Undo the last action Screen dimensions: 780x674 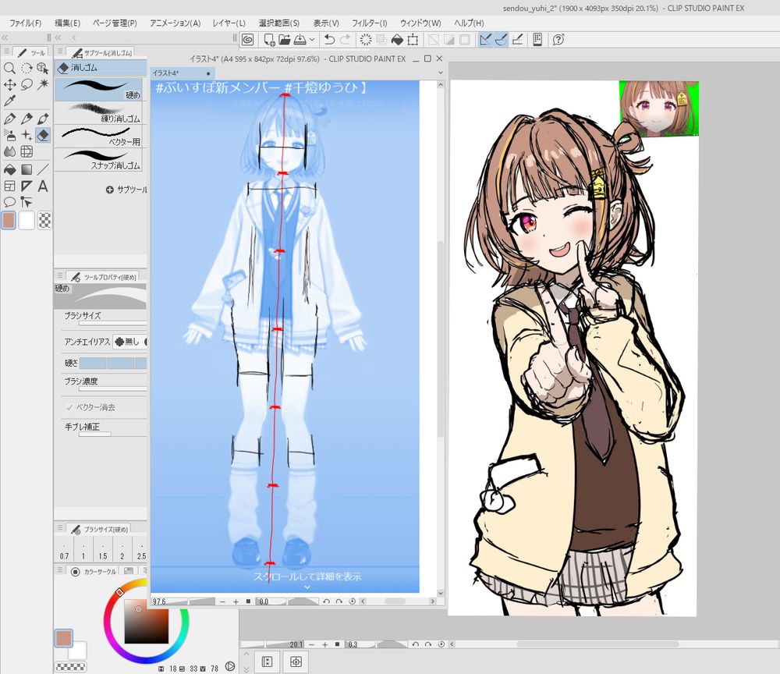pyautogui.click(x=329, y=40)
